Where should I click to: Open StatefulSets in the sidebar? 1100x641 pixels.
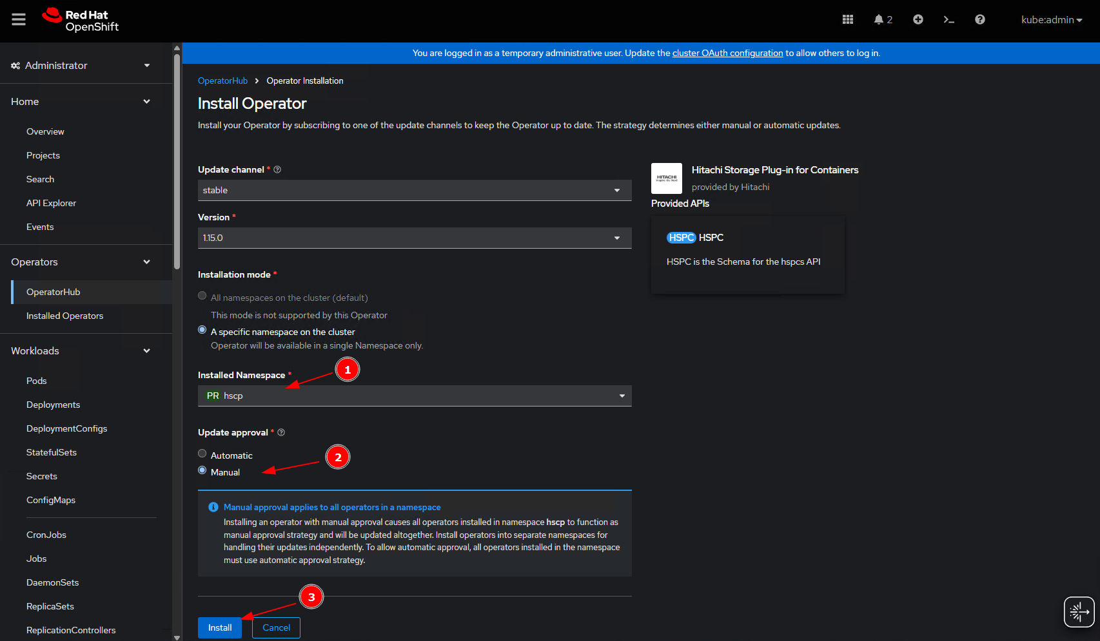pyautogui.click(x=52, y=452)
